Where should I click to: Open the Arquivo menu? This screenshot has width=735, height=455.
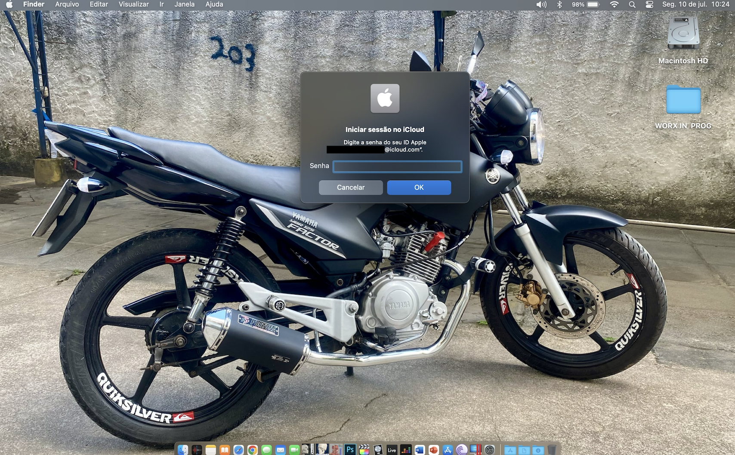pyautogui.click(x=67, y=4)
